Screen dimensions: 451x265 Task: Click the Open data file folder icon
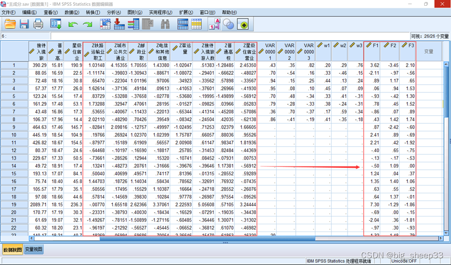pyautogui.click(x=10, y=24)
